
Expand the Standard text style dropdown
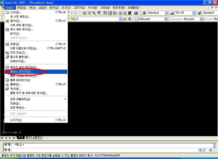click(x=166, y=13)
